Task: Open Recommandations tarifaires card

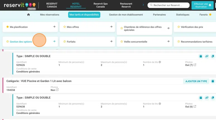Action: pyautogui.click(x=195, y=42)
